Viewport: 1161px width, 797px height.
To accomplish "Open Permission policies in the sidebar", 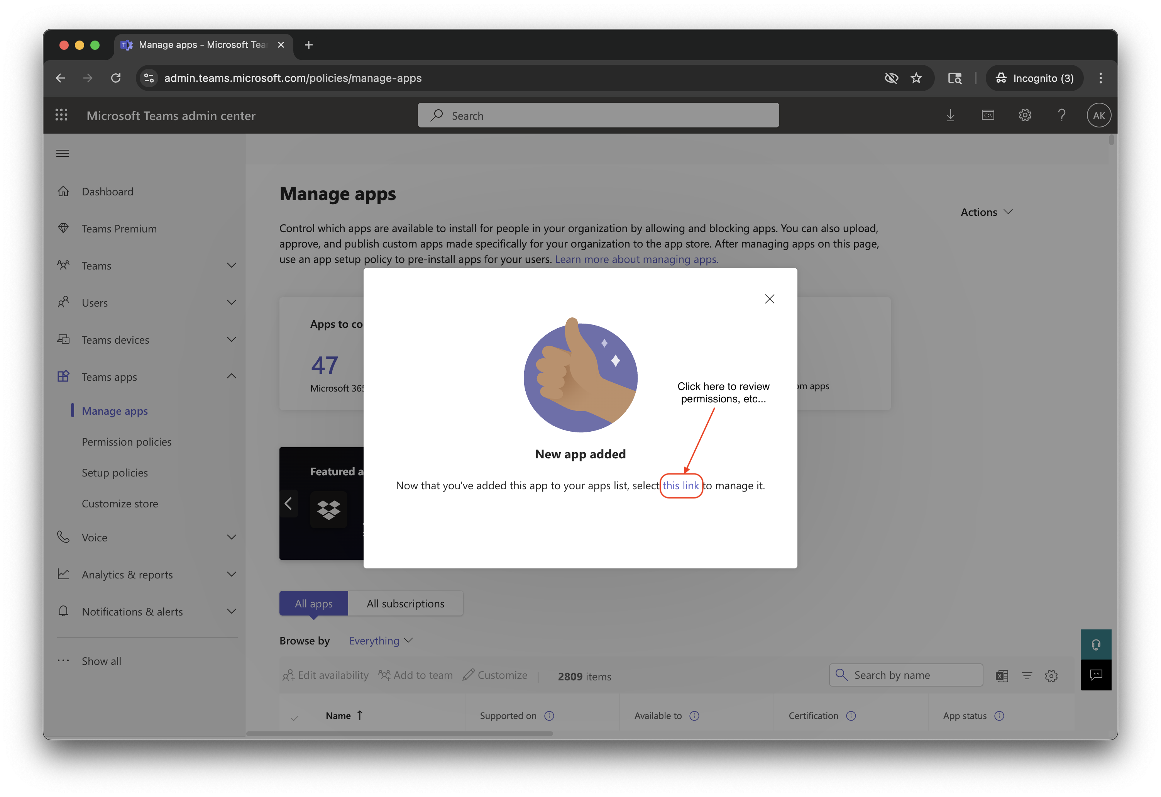I will [126, 442].
